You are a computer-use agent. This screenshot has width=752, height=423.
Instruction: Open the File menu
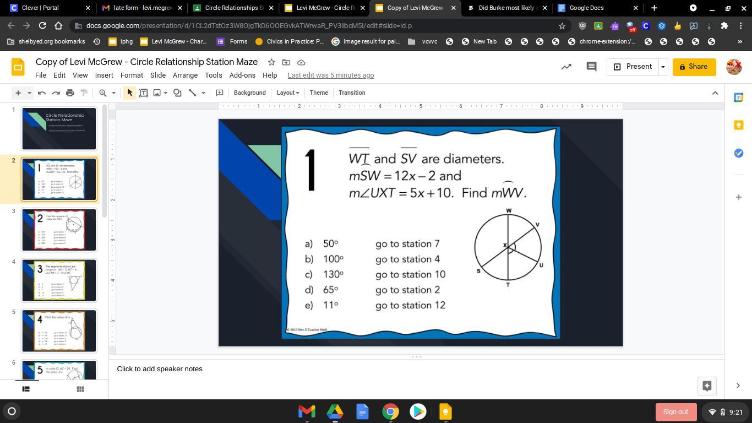click(41, 75)
